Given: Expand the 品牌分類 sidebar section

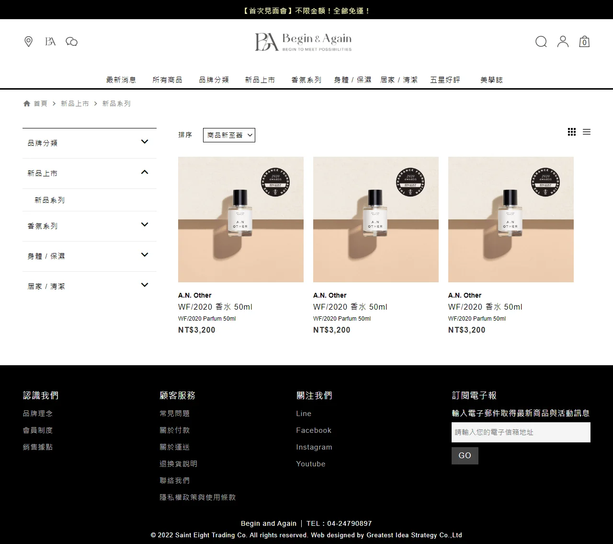Looking at the screenshot, I should (x=90, y=143).
